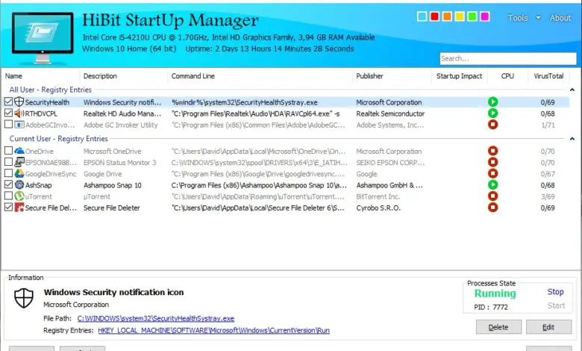Click the AshSnap entry icon

click(x=19, y=184)
